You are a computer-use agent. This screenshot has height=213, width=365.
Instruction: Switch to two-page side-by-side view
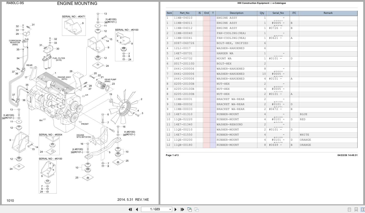click(363, 209)
